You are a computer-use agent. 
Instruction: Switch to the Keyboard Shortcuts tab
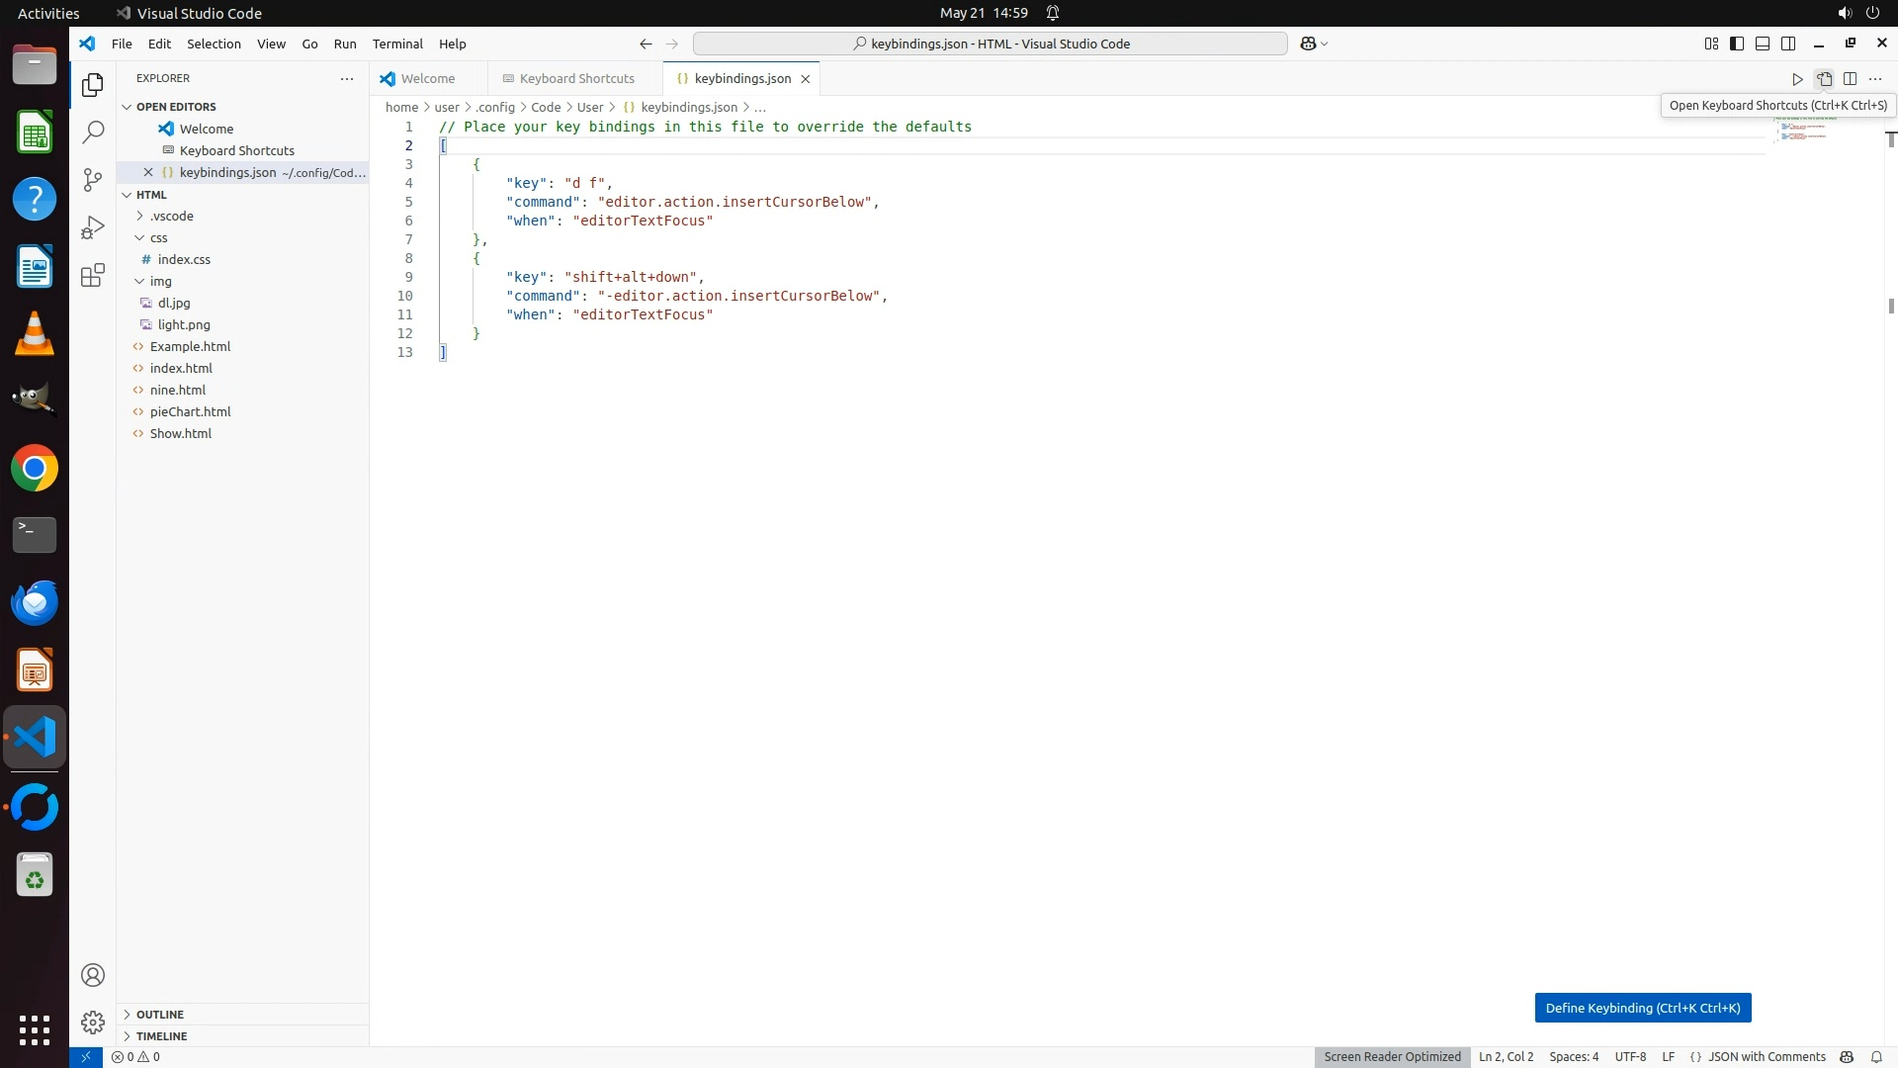click(x=576, y=79)
